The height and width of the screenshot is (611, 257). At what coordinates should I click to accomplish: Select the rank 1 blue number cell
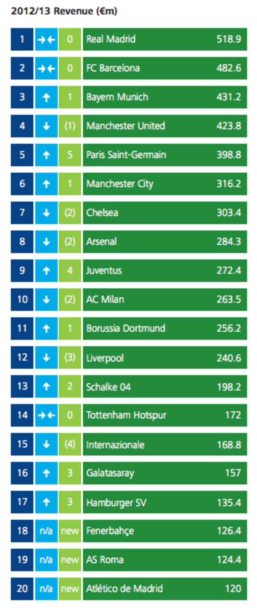22,39
